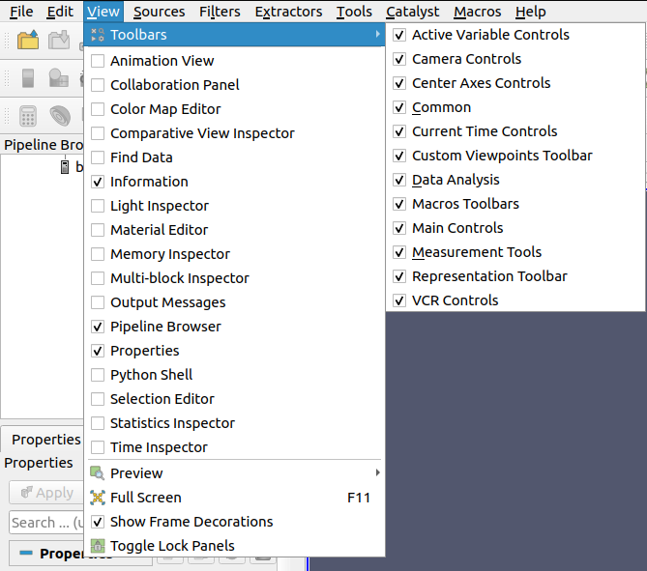Image resolution: width=647 pixels, height=571 pixels.
Task: Open the Edit menu
Action: click(60, 12)
